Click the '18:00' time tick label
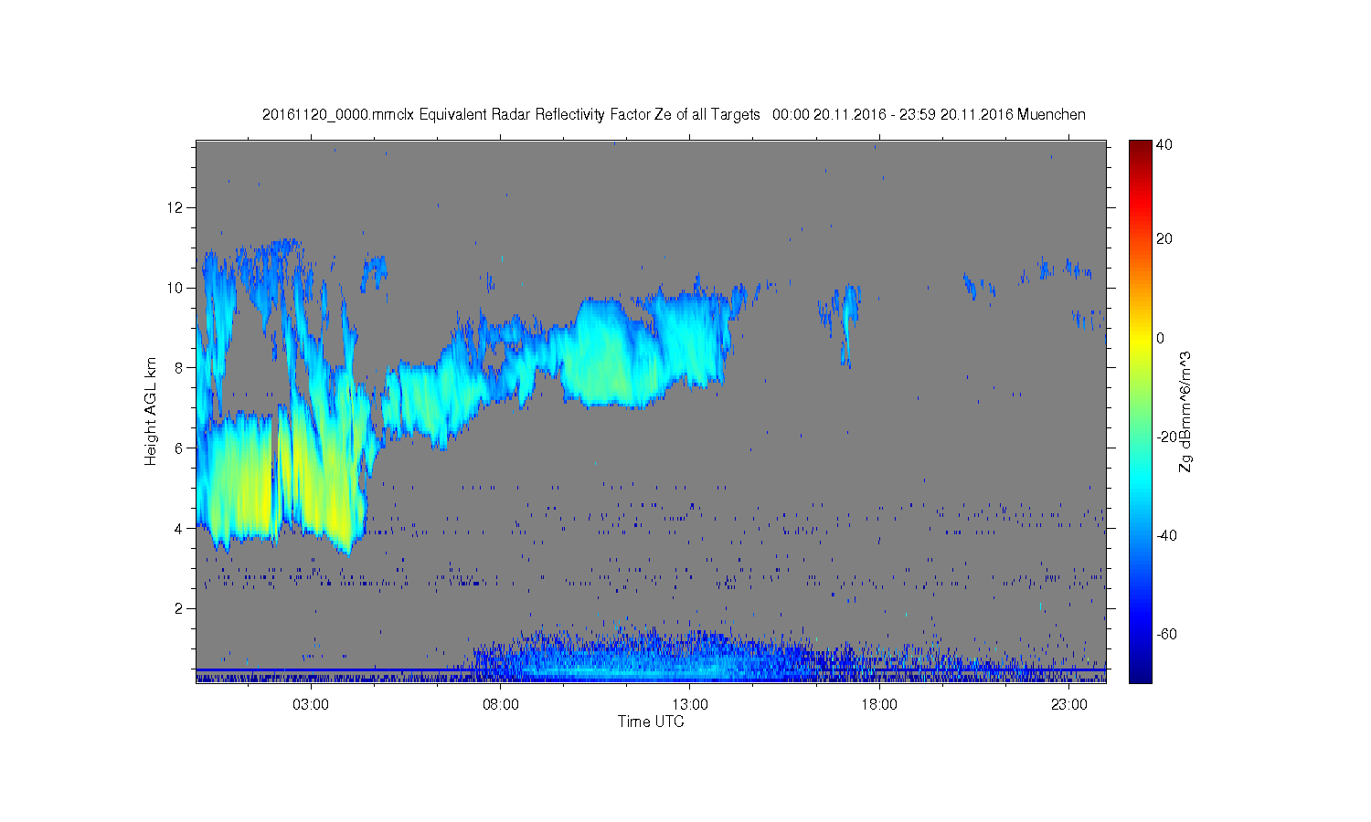 click(x=879, y=705)
